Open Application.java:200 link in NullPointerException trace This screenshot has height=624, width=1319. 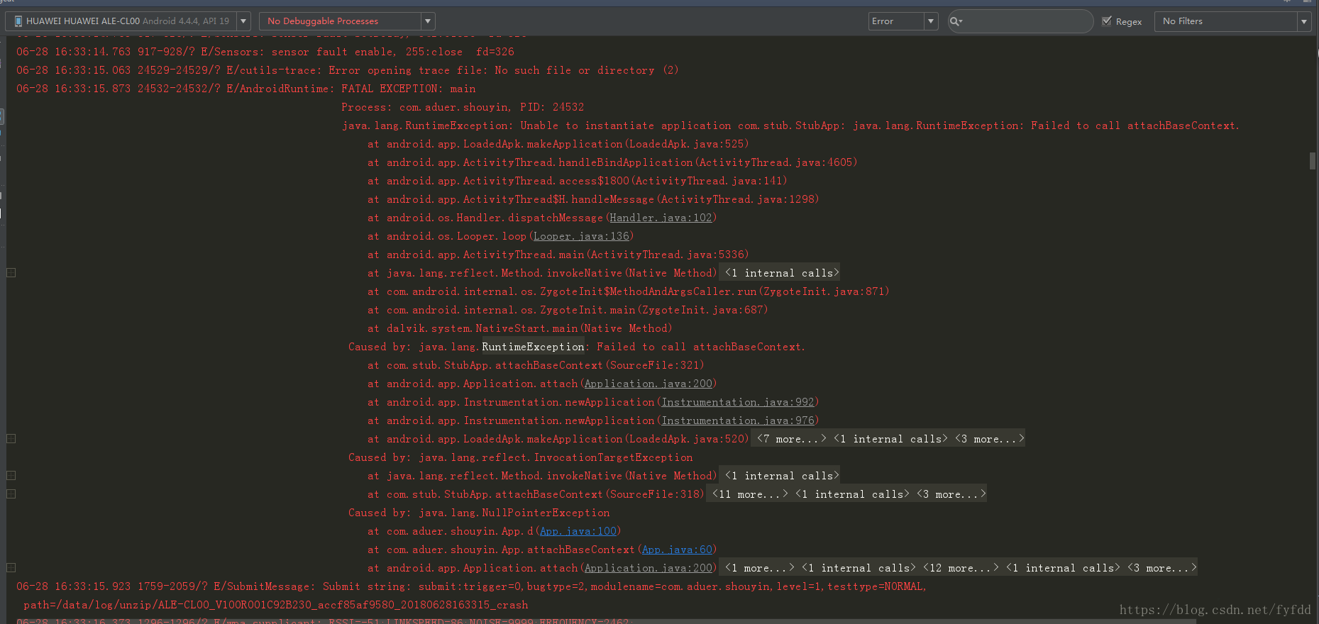[x=649, y=568]
